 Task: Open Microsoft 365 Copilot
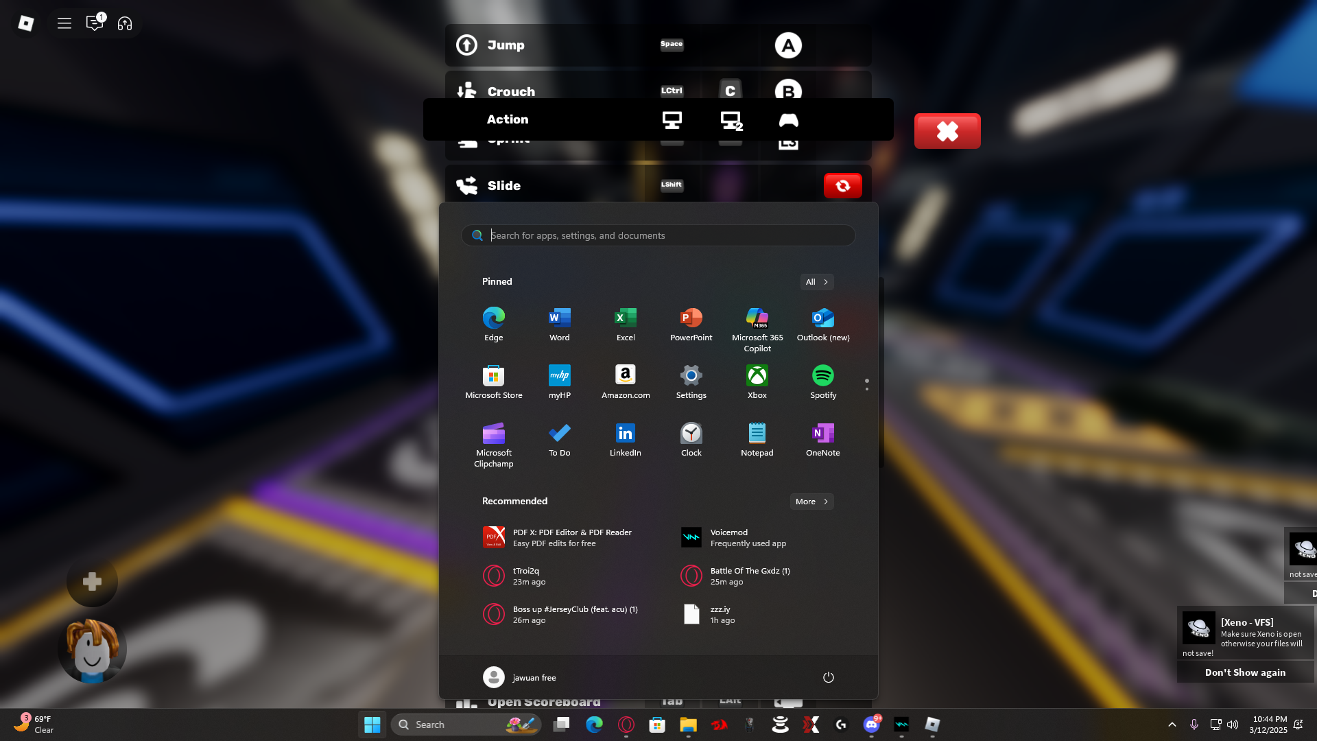[757, 329]
